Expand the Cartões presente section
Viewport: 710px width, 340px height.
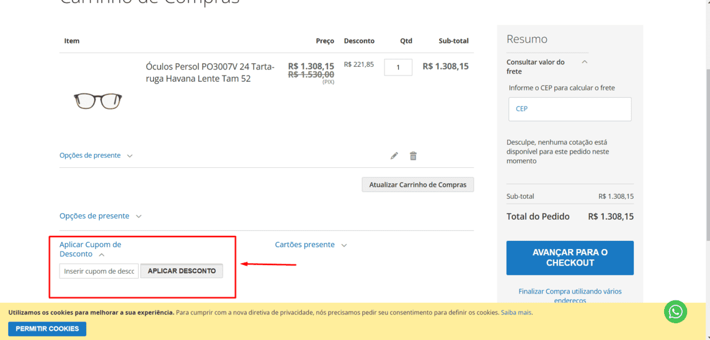[x=311, y=245]
